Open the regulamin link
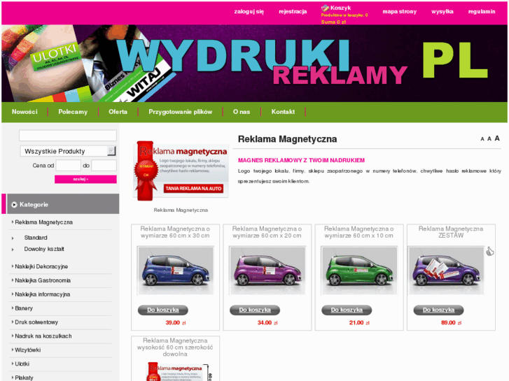 coord(482,12)
